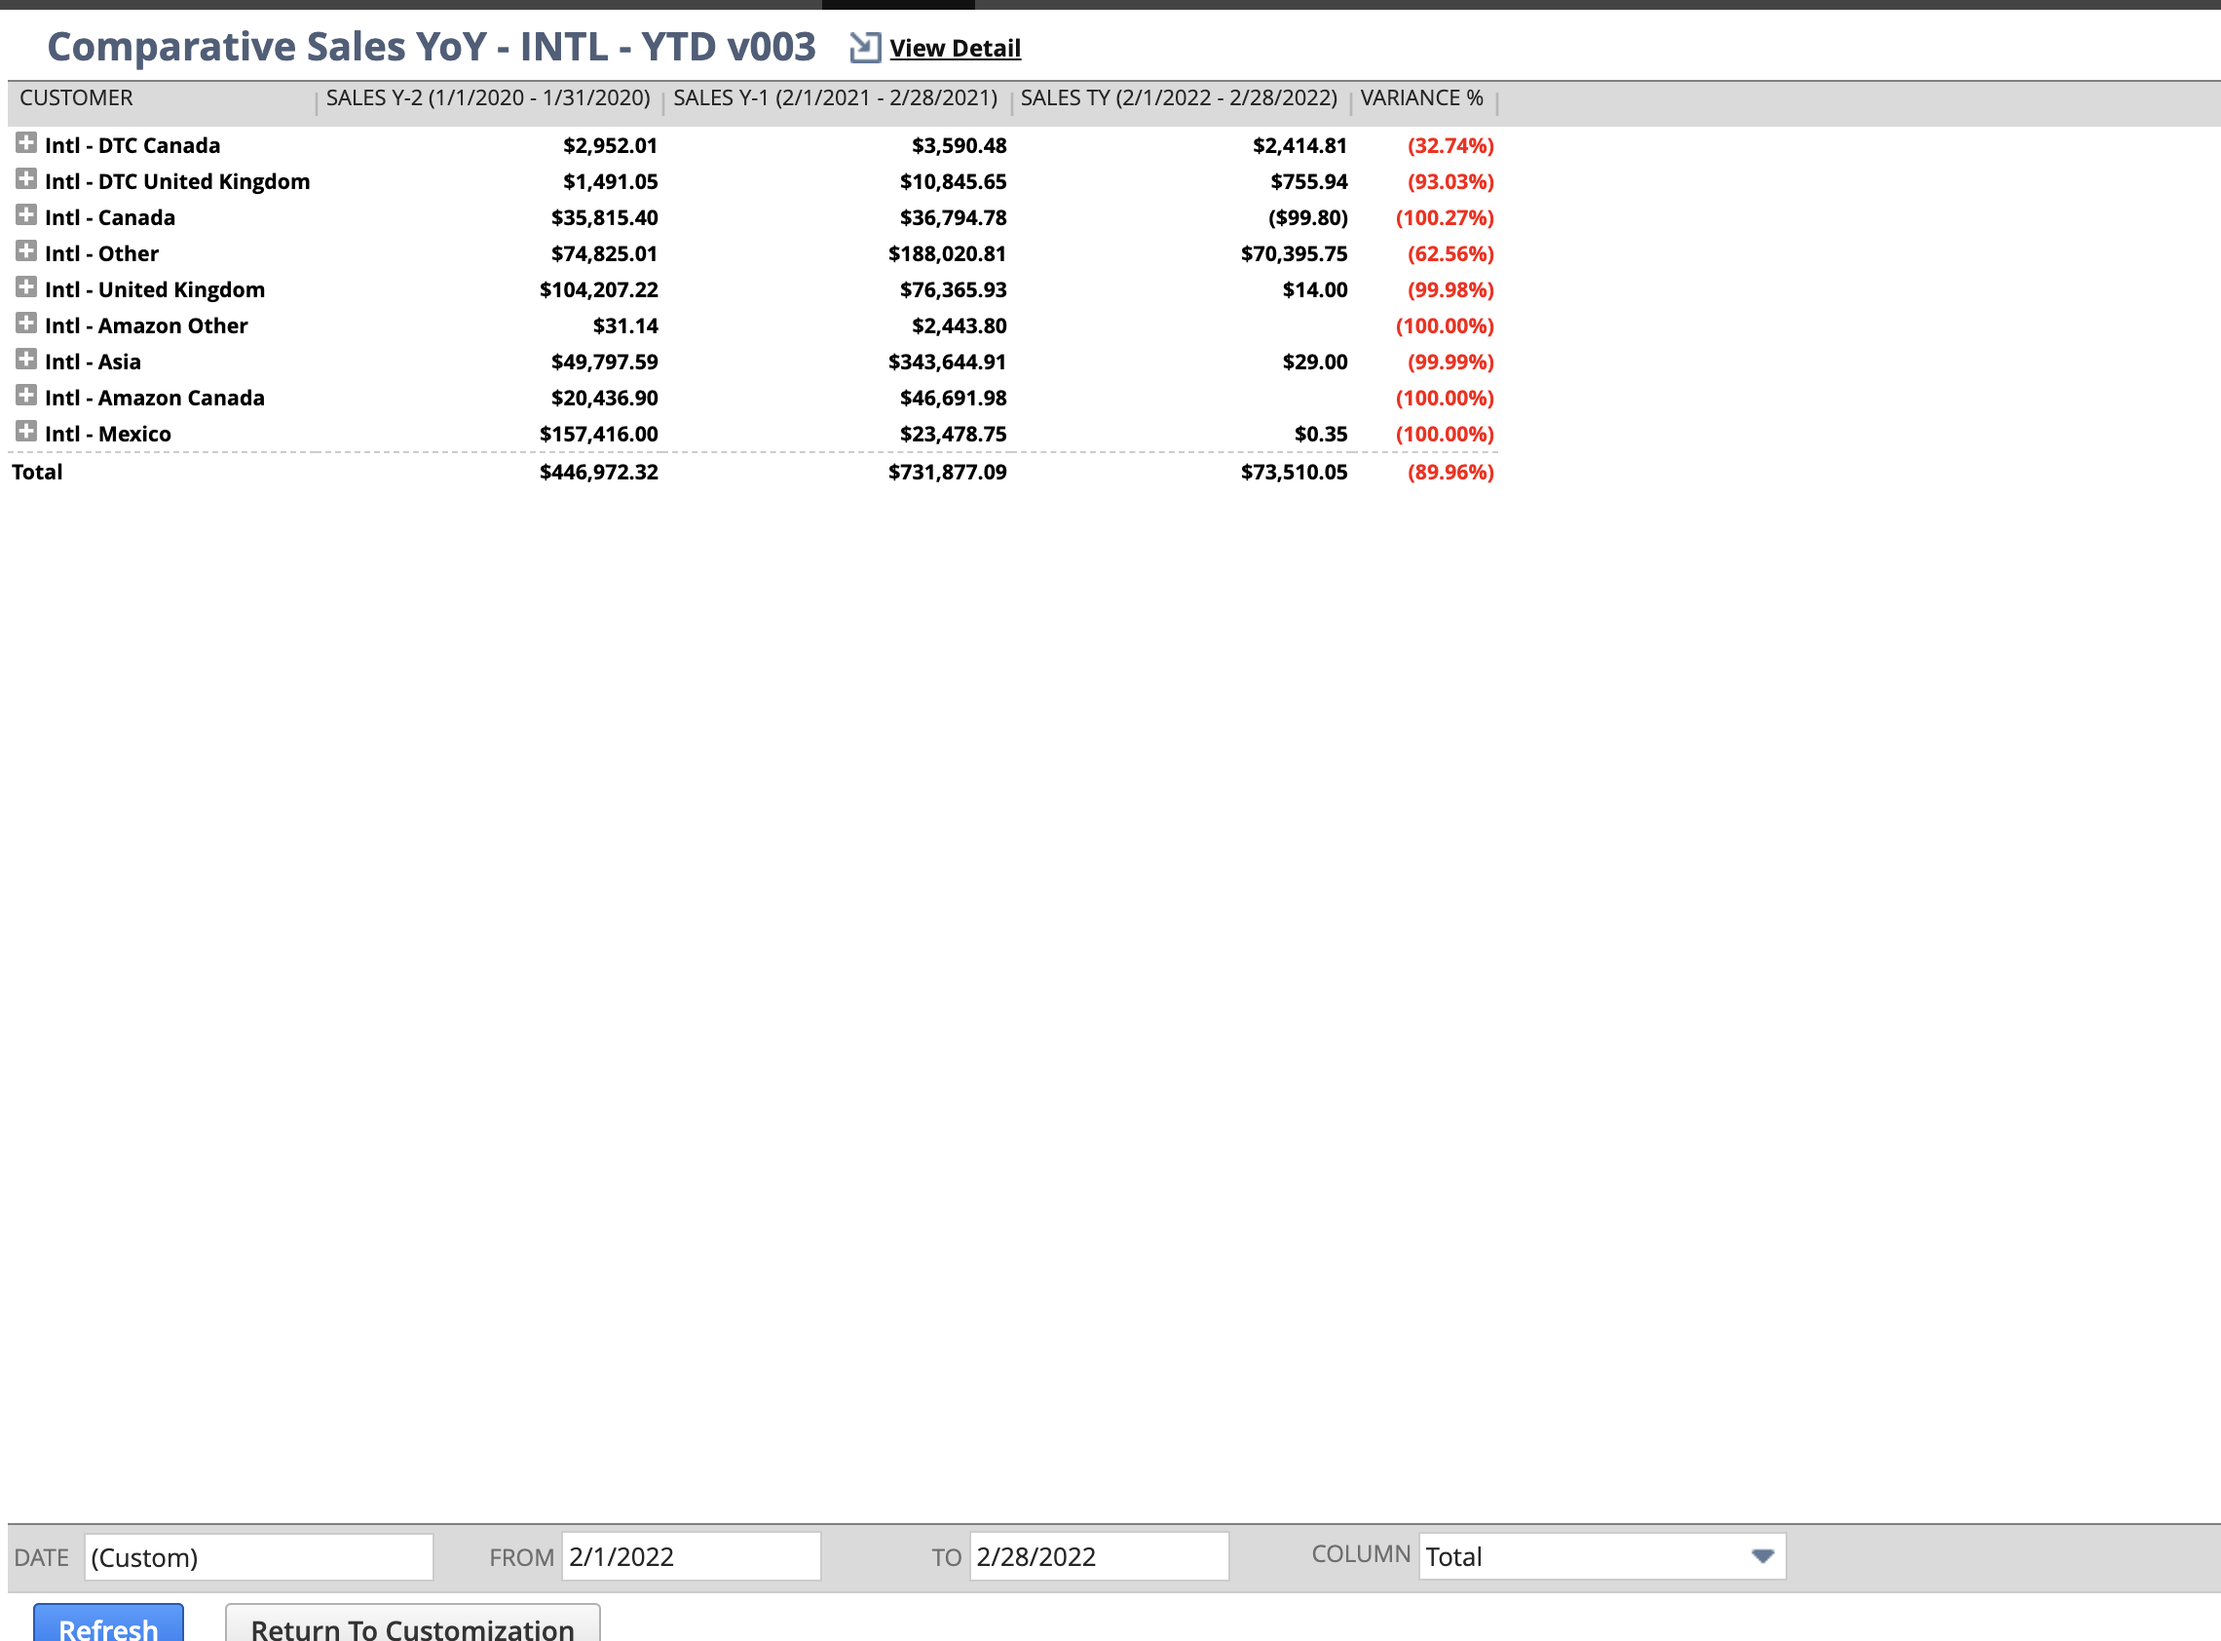This screenshot has width=2221, height=1641.
Task: Open the DATE (Custom) selector field
Action: (x=258, y=1556)
